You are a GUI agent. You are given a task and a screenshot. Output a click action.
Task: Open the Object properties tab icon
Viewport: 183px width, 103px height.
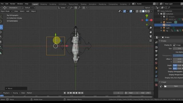[156, 68]
